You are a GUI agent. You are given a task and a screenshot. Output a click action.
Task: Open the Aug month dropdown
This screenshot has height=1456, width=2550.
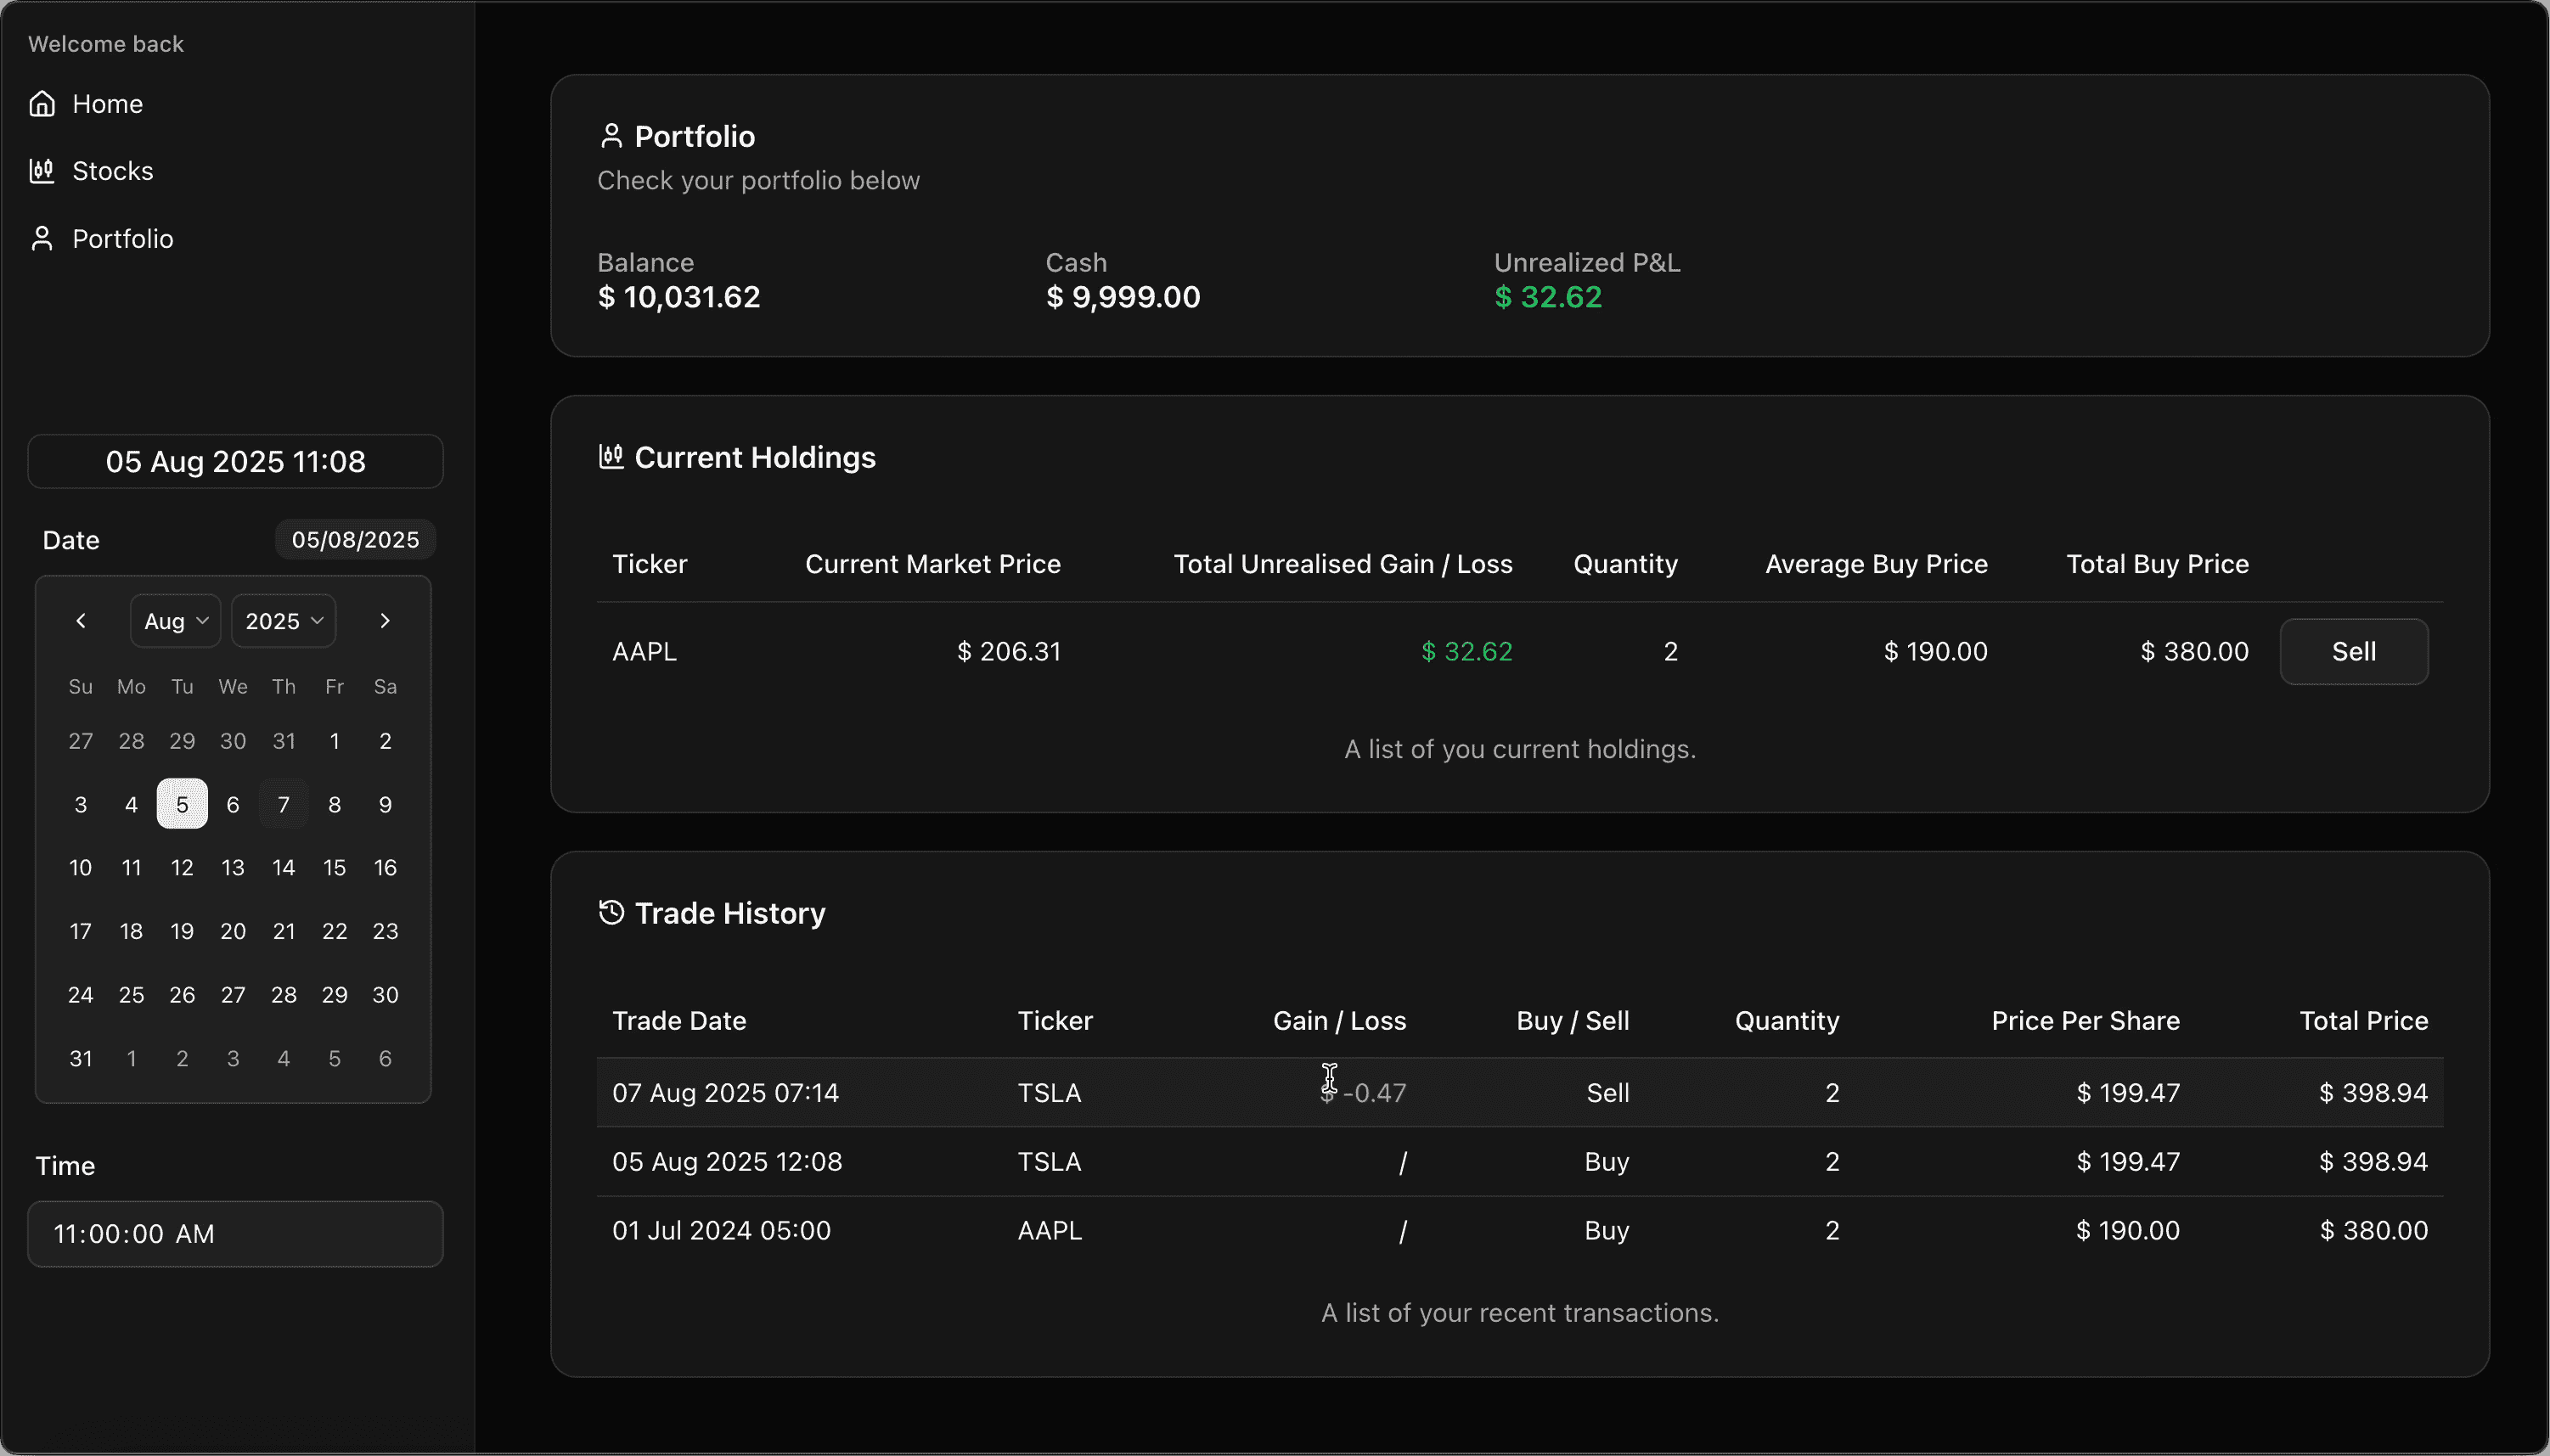click(176, 621)
